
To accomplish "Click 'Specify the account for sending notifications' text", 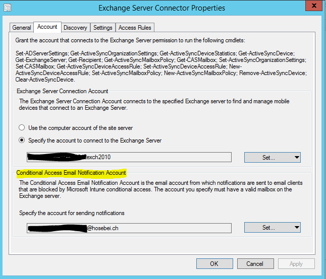I will (x=72, y=213).
